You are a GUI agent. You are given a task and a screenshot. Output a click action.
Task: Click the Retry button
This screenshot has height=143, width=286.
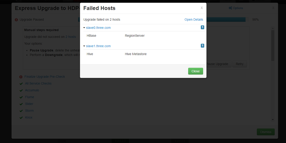[x=239, y=64]
